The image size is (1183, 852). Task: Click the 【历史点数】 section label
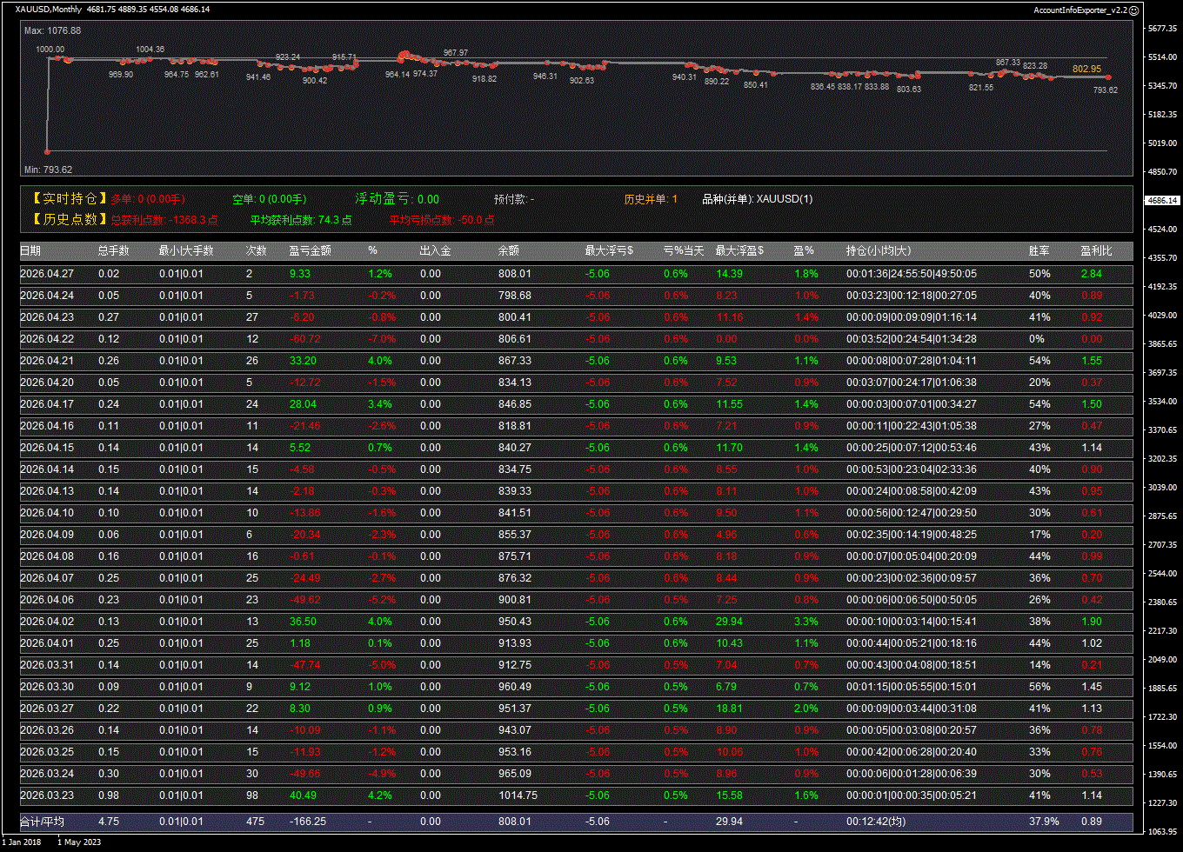70,220
